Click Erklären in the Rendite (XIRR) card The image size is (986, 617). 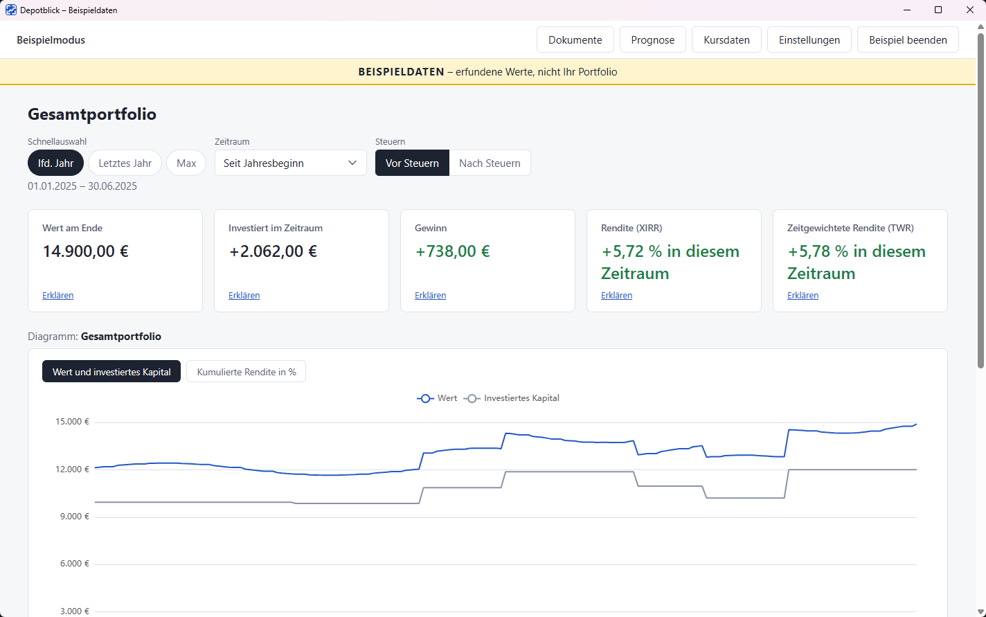click(x=617, y=296)
